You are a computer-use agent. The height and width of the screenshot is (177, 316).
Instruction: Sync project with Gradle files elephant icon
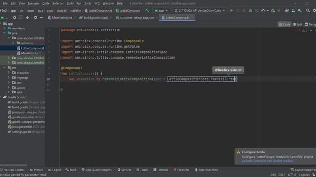[x=287, y=10]
